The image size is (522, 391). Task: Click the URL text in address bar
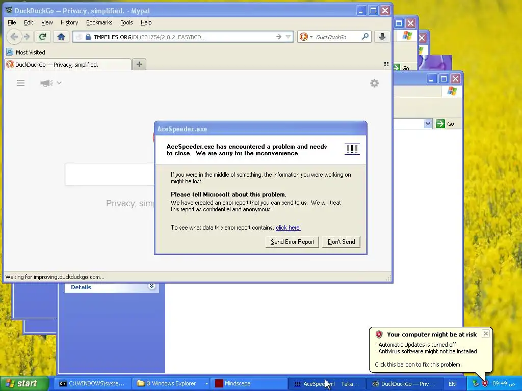click(149, 37)
